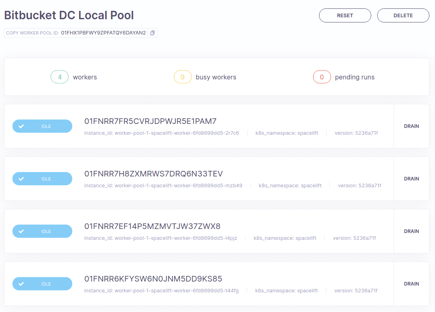Image resolution: width=435 pixels, height=312 pixels.
Task: Drain worker 01FNRR6KFYSW6N0JNM5DD9KS85
Action: 411,284
